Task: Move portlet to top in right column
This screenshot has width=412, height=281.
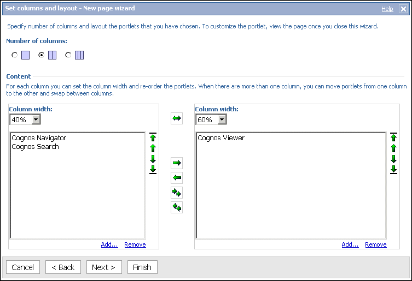Action: [x=393, y=137]
